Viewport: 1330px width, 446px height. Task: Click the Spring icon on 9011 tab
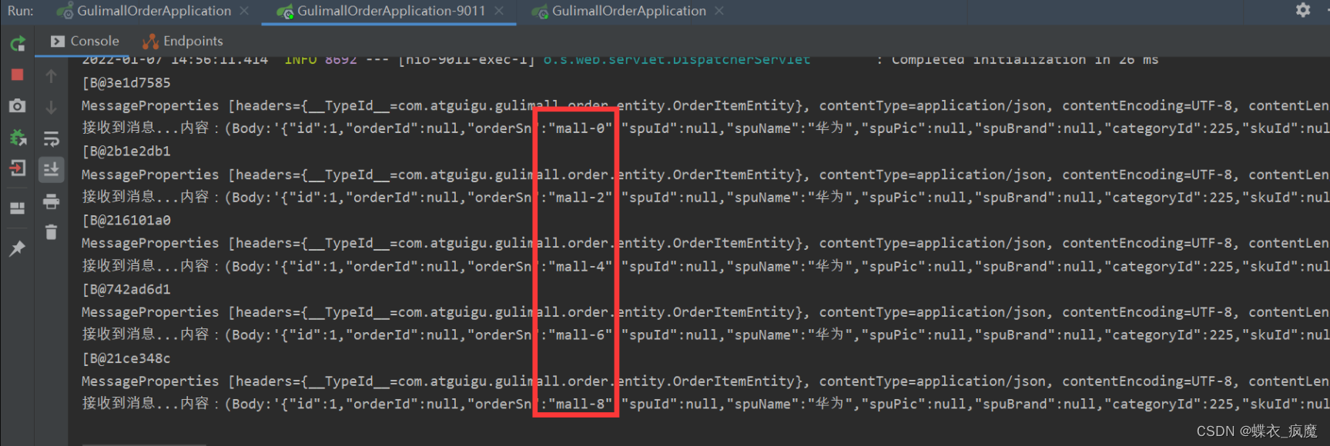coord(286,12)
